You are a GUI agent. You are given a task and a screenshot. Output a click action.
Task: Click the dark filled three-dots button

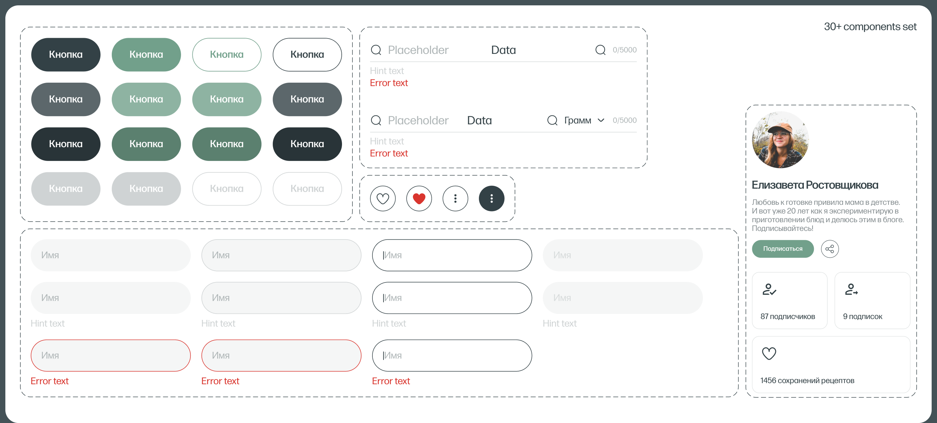pos(491,198)
